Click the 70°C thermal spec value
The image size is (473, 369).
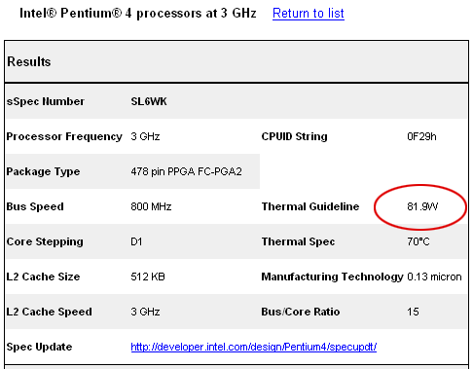coord(418,241)
